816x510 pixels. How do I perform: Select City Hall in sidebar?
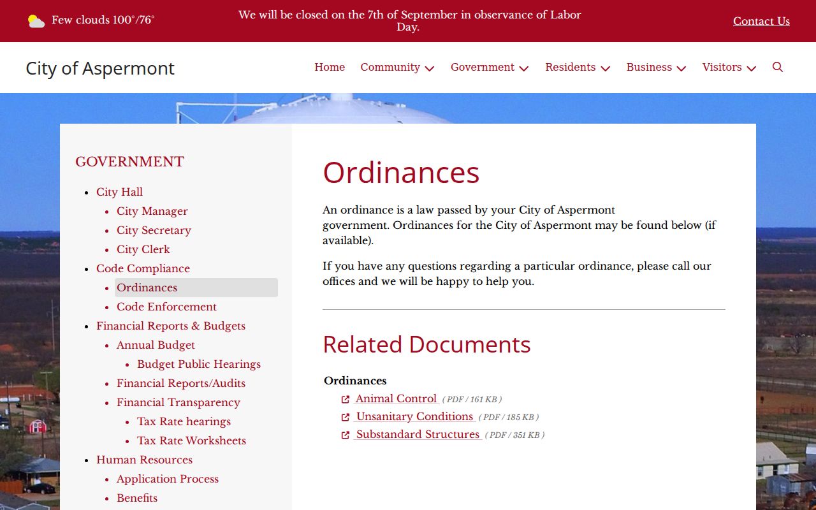point(119,192)
